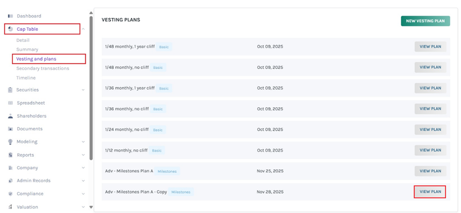The height and width of the screenshot is (213, 461).
Task: Open the Spreadsheet menu item
Action: [31, 103]
